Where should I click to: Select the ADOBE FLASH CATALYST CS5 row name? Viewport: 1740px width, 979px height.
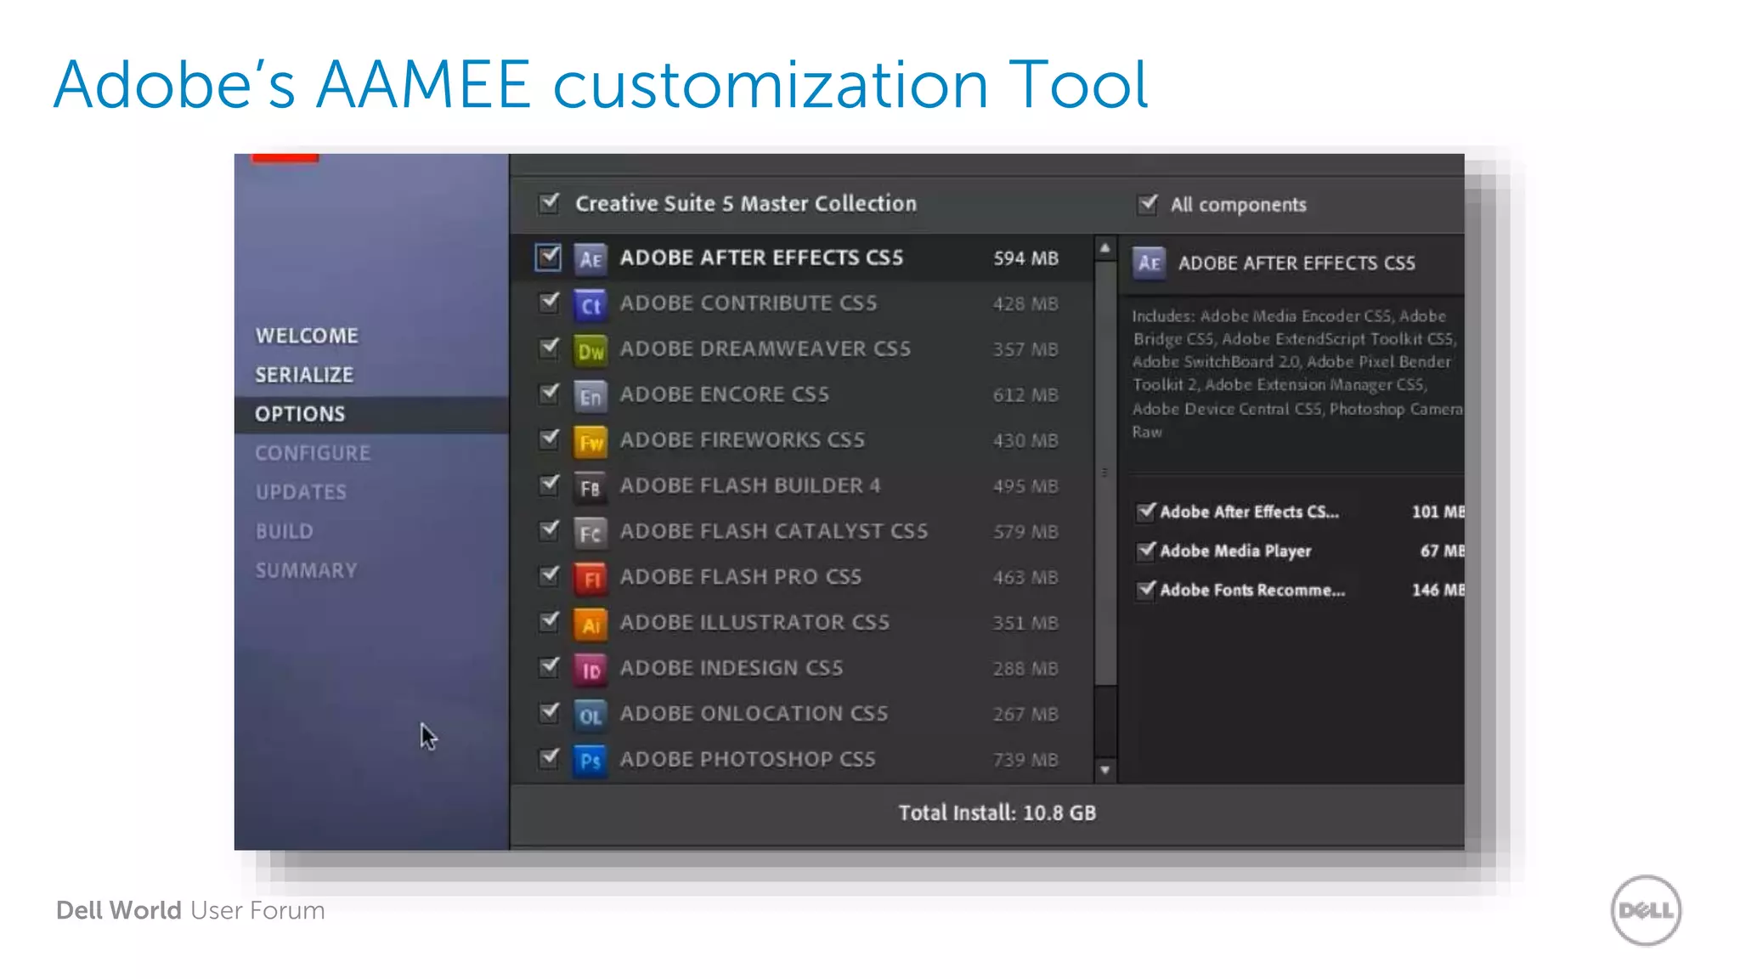tap(774, 531)
